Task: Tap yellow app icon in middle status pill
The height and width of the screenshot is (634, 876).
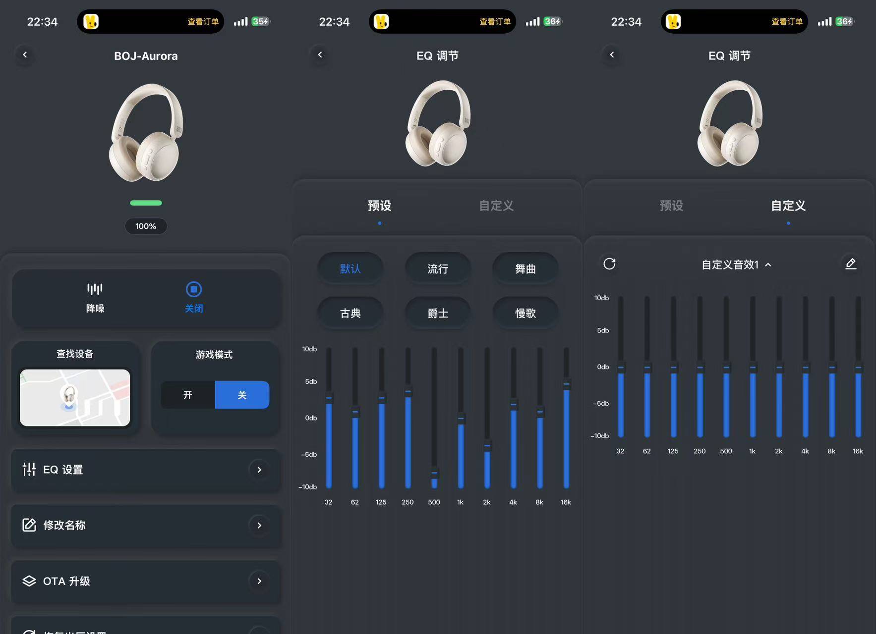Action: click(381, 21)
